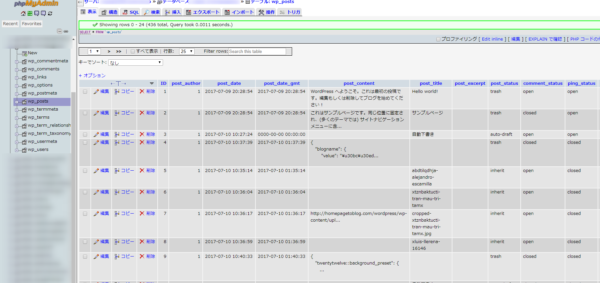600x283 pixels.
Task: Enable the プロファイリング profiling checkbox
Action: 438,39
